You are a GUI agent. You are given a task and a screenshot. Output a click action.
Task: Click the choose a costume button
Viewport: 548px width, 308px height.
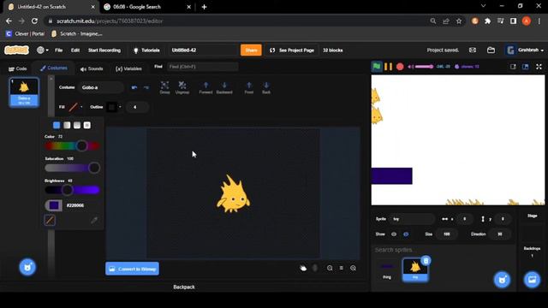click(27, 268)
